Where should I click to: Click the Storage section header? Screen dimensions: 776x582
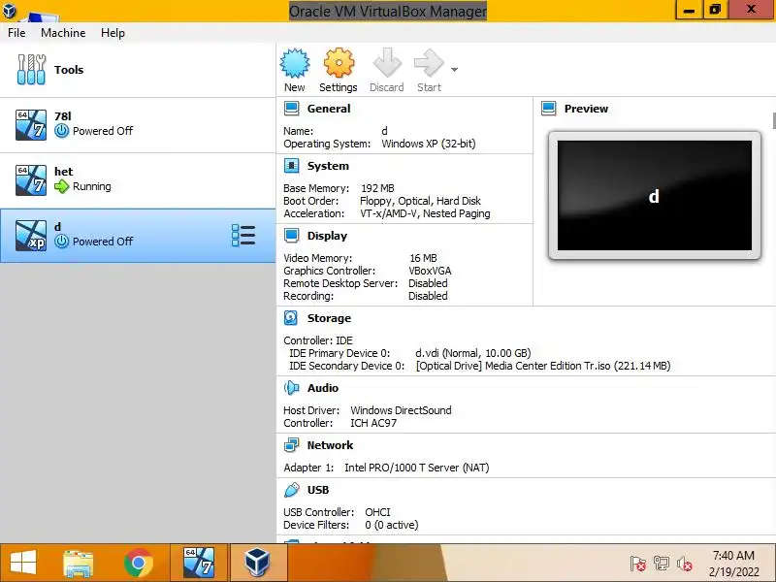pos(329,318)
